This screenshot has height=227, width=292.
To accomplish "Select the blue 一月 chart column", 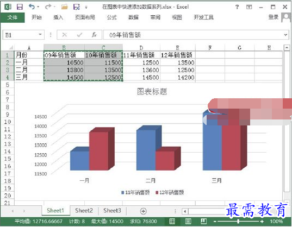I will 80,161.
